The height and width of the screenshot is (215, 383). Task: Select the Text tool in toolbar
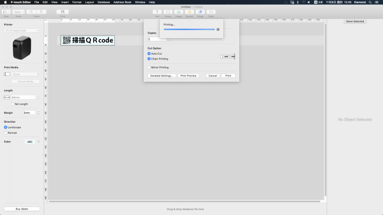coord(157,12)
